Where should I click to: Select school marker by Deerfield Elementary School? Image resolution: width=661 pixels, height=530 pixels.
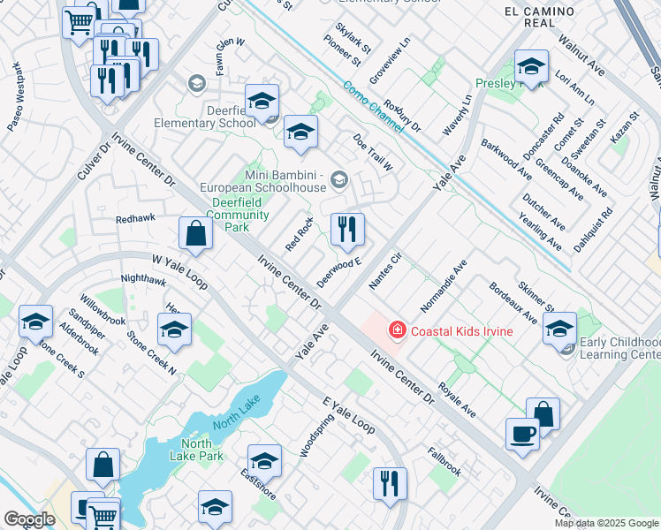pos(262,104)
